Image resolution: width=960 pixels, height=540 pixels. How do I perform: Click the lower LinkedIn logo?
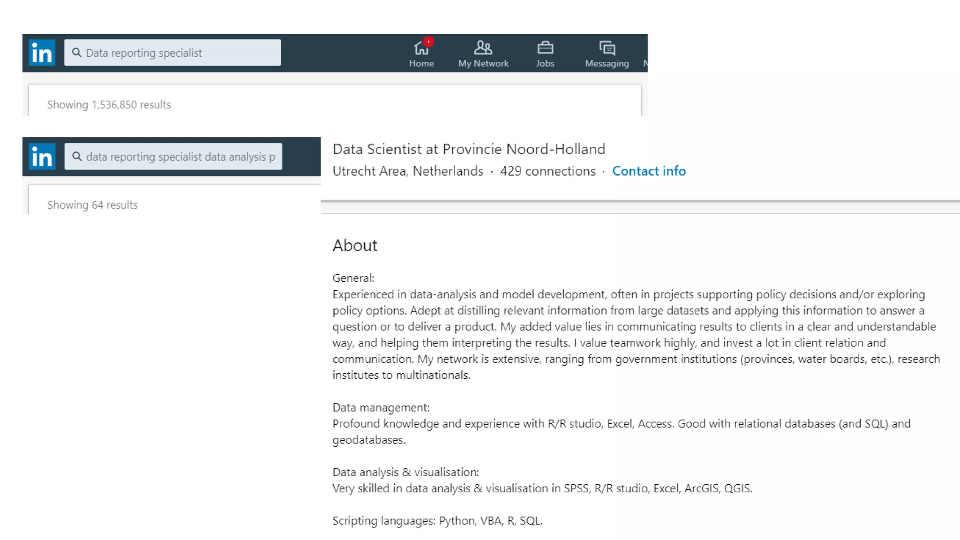coord(42,157)
